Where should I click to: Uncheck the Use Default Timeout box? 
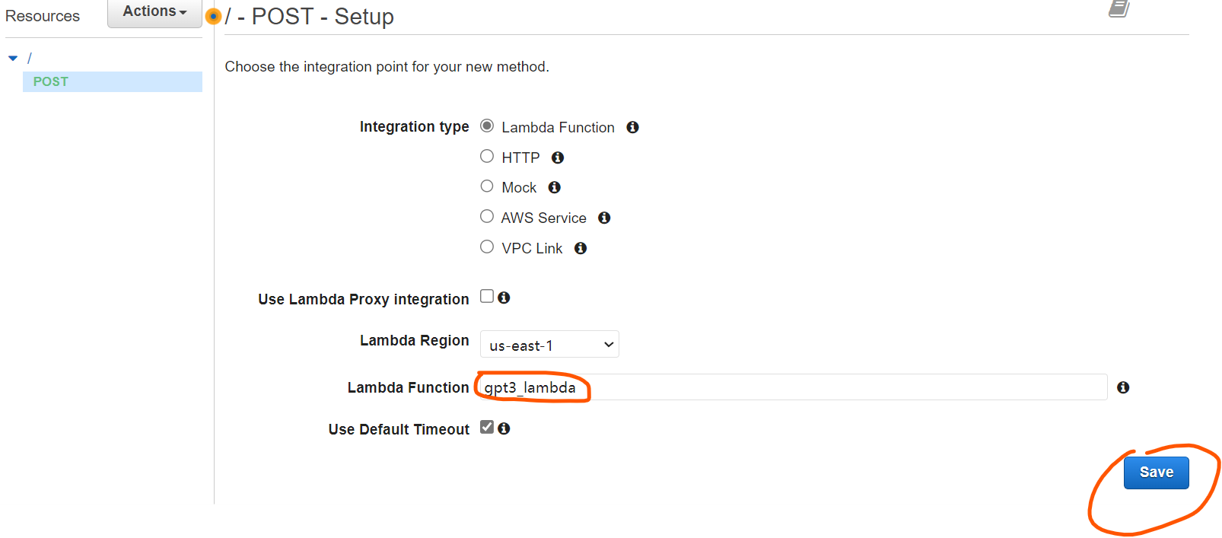[x=487, y=426]
